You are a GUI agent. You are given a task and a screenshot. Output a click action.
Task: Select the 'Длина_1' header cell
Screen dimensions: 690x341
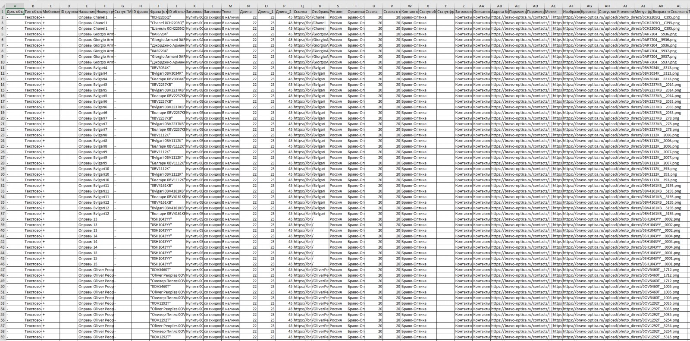266,12
